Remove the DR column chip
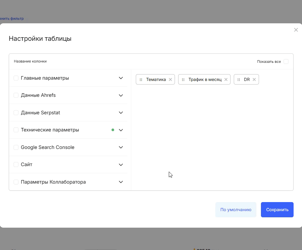The width and height of the screenshot is (302, 250). pyautogui.click(x=254, y=79)
